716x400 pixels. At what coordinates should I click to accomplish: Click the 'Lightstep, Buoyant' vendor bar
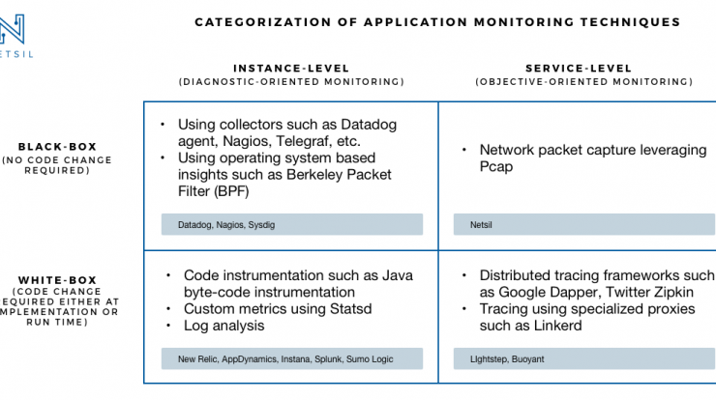pyautogui.click(x=584, y=359)
